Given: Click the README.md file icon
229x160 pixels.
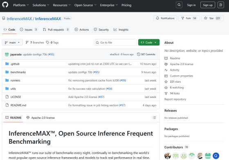Looking at the screenshot, I should click(x=7, y=105).
